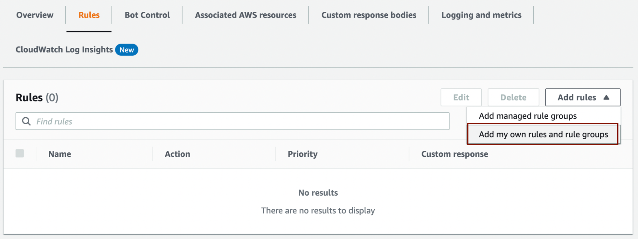Click the Delete button
The width and height of the screenshot is (638, 239).
(513, 97)
